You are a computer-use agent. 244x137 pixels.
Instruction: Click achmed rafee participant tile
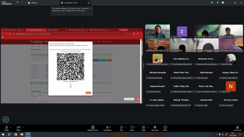click(206, 100)
